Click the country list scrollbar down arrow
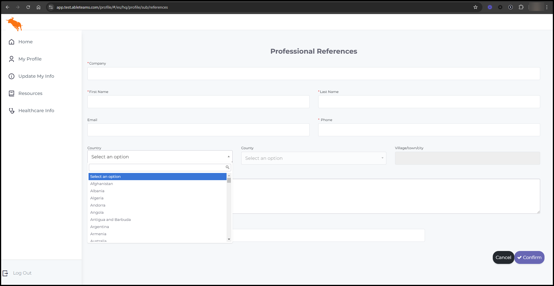The width and height of the screenshot is (554, 286). click(x=229, y=239)
